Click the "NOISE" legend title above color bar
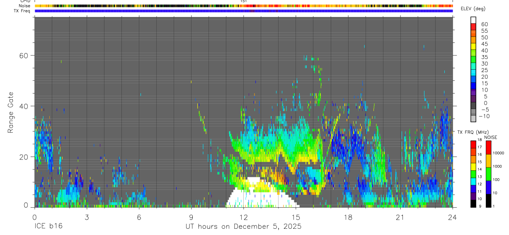509x235 pixels. pos(491,137)
